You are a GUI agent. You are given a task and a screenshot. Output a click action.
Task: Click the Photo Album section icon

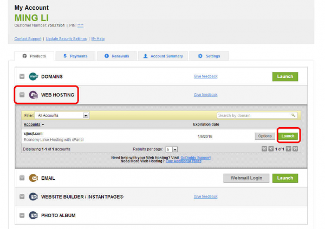click(34, 215)
